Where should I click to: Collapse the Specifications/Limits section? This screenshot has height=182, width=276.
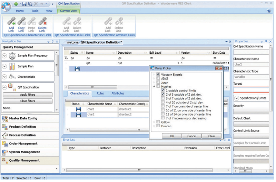[236, 98]
